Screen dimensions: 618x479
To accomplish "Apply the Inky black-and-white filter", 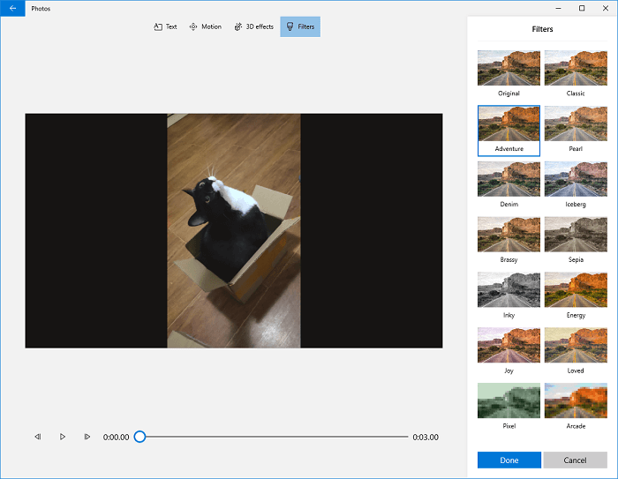I will coord(509,290).
